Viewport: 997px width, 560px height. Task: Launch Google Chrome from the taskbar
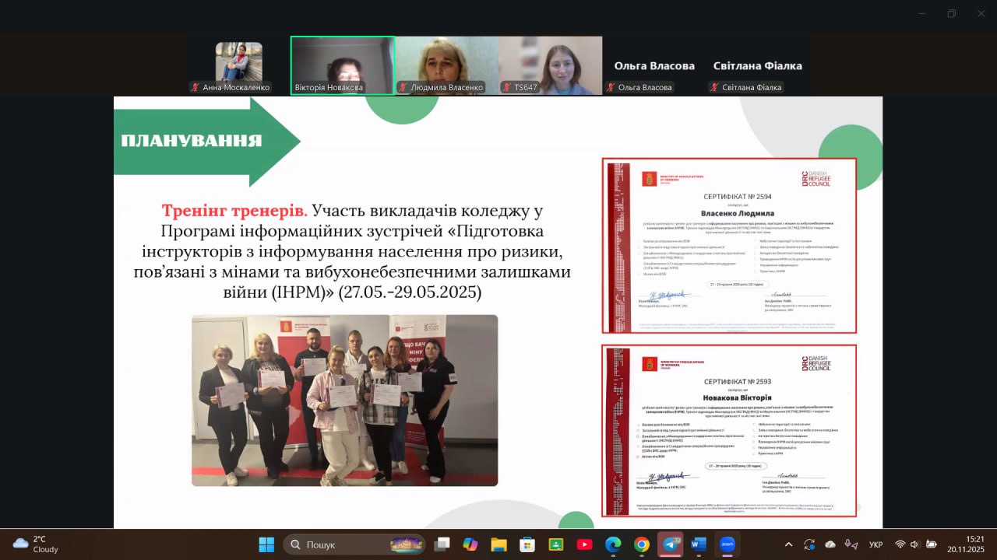pos(641,544)
